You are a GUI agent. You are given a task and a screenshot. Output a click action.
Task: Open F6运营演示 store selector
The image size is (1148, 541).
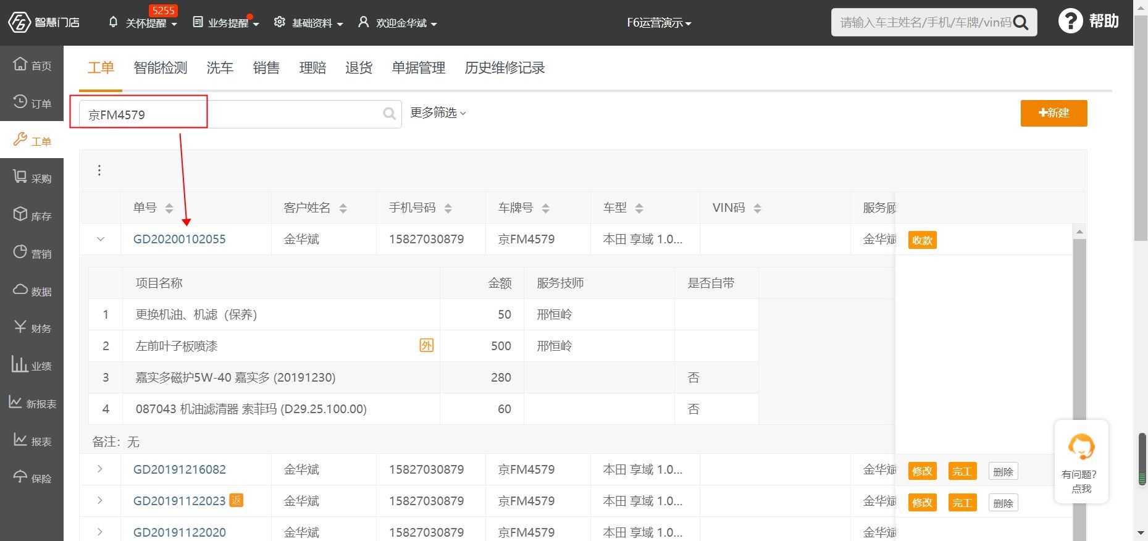(x=659, y=23)
